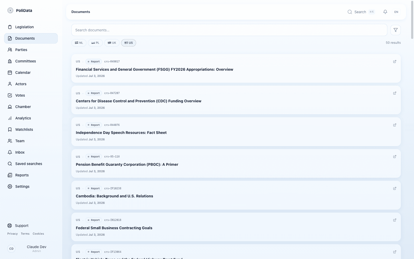Focus the Search documents input field
Image resolution: width=414 pixels, height=259 pixels.
click(229, 30)
